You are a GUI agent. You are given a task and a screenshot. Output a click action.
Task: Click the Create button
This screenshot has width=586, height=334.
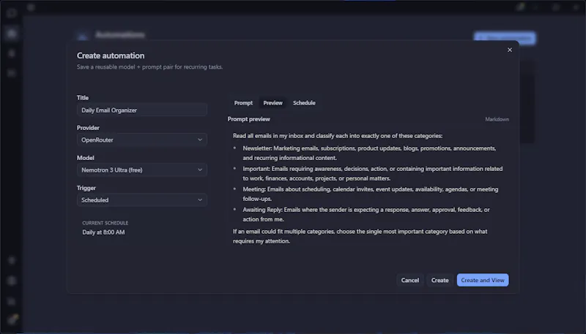click(x=440, y=280)
